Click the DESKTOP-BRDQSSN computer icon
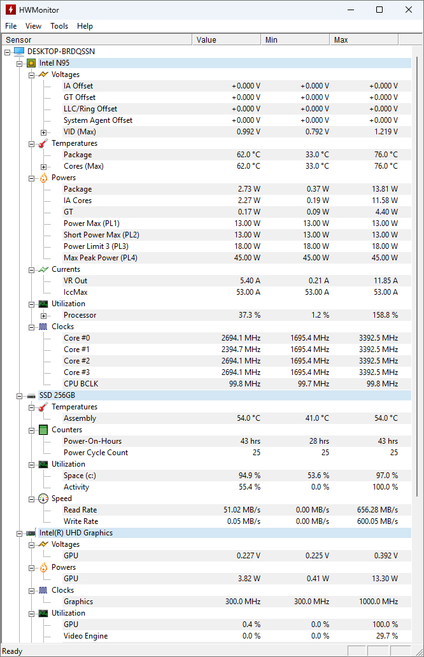The width and height of the screenshot is (424, 657). [x=19, y=52]
